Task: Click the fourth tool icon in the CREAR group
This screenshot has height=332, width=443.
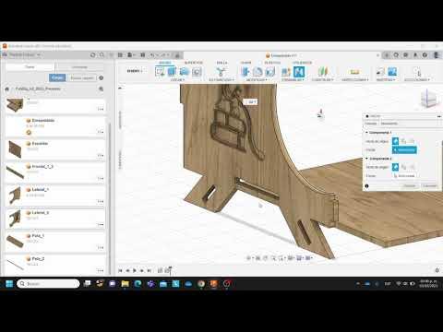Action: click(197, 72)
